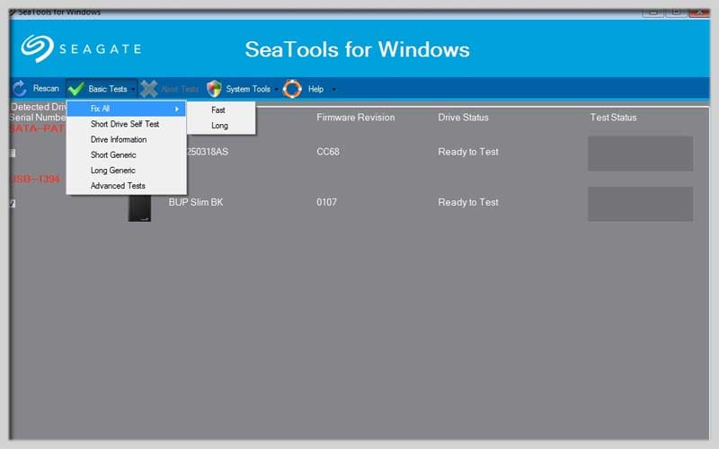
Task: Expand the Fix All submenu arrow
Action: coord(176,109)
